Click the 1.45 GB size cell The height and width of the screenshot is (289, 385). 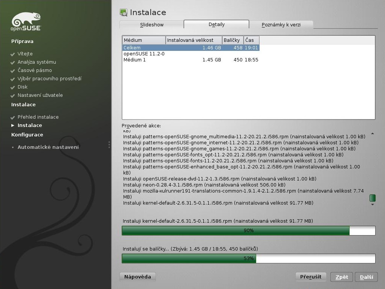pyautogui.click(x=212, y=60)
